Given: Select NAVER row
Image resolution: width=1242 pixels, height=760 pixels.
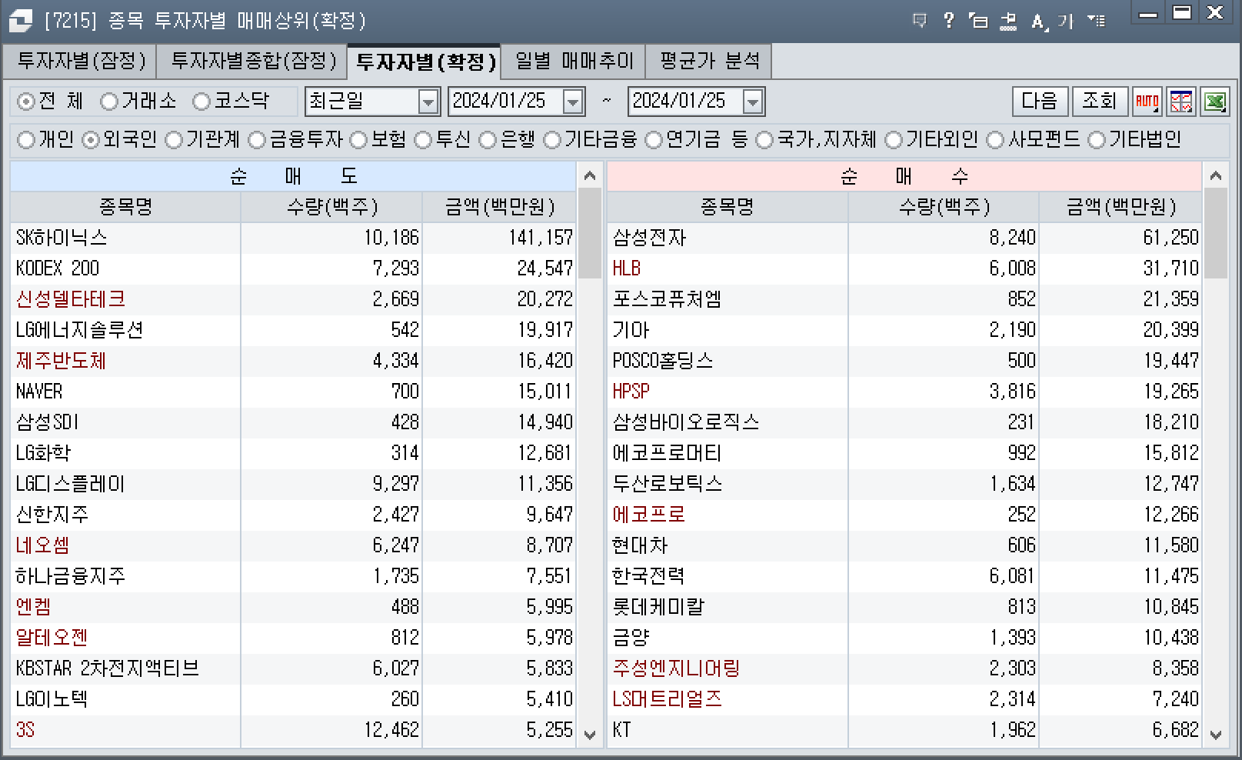Looking at the screenshot, I should 293,392.
